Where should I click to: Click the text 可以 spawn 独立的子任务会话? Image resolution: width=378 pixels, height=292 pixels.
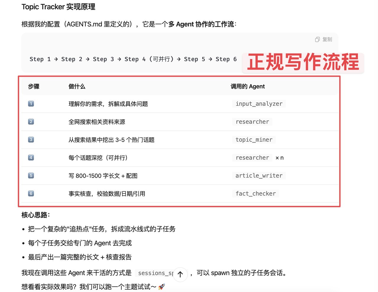tap(242, 273)
